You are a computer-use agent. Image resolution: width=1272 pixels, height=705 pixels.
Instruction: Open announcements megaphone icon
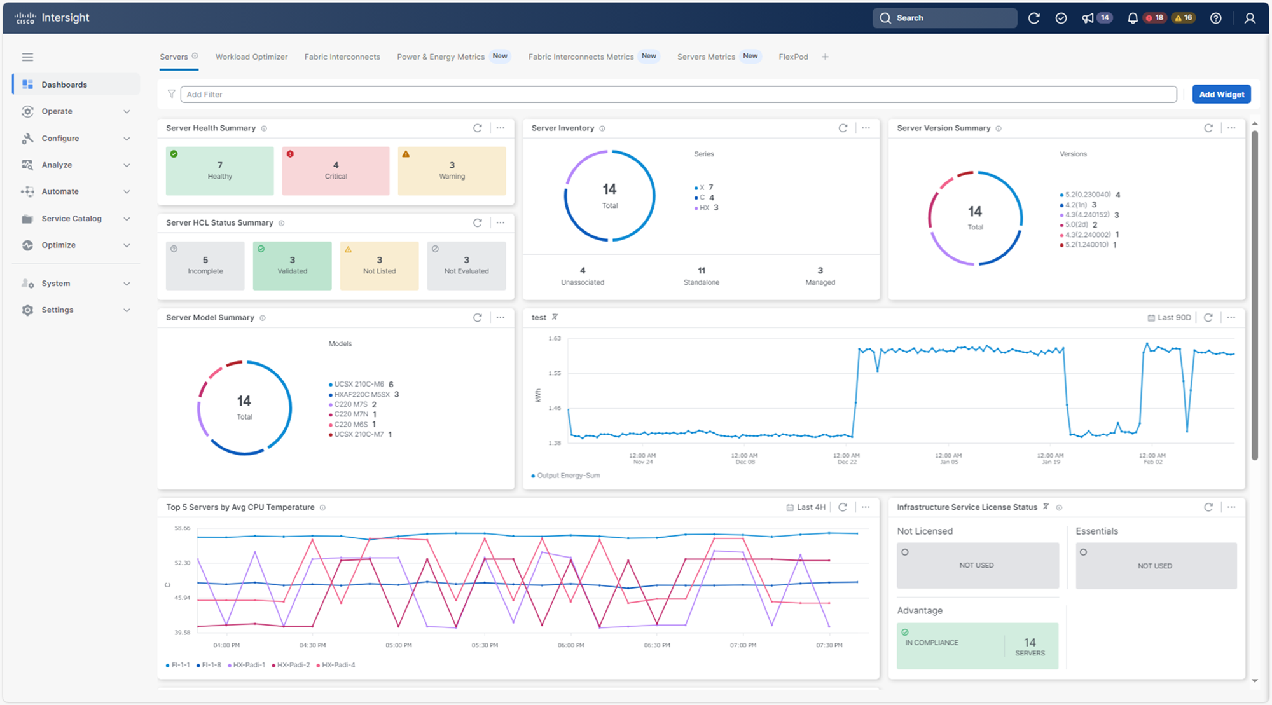pyautogui.click(x=1088, y=18)
